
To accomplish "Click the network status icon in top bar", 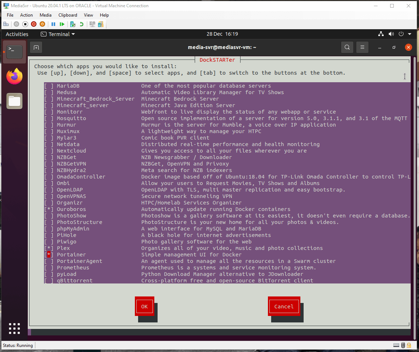I will tap(381, 34).
